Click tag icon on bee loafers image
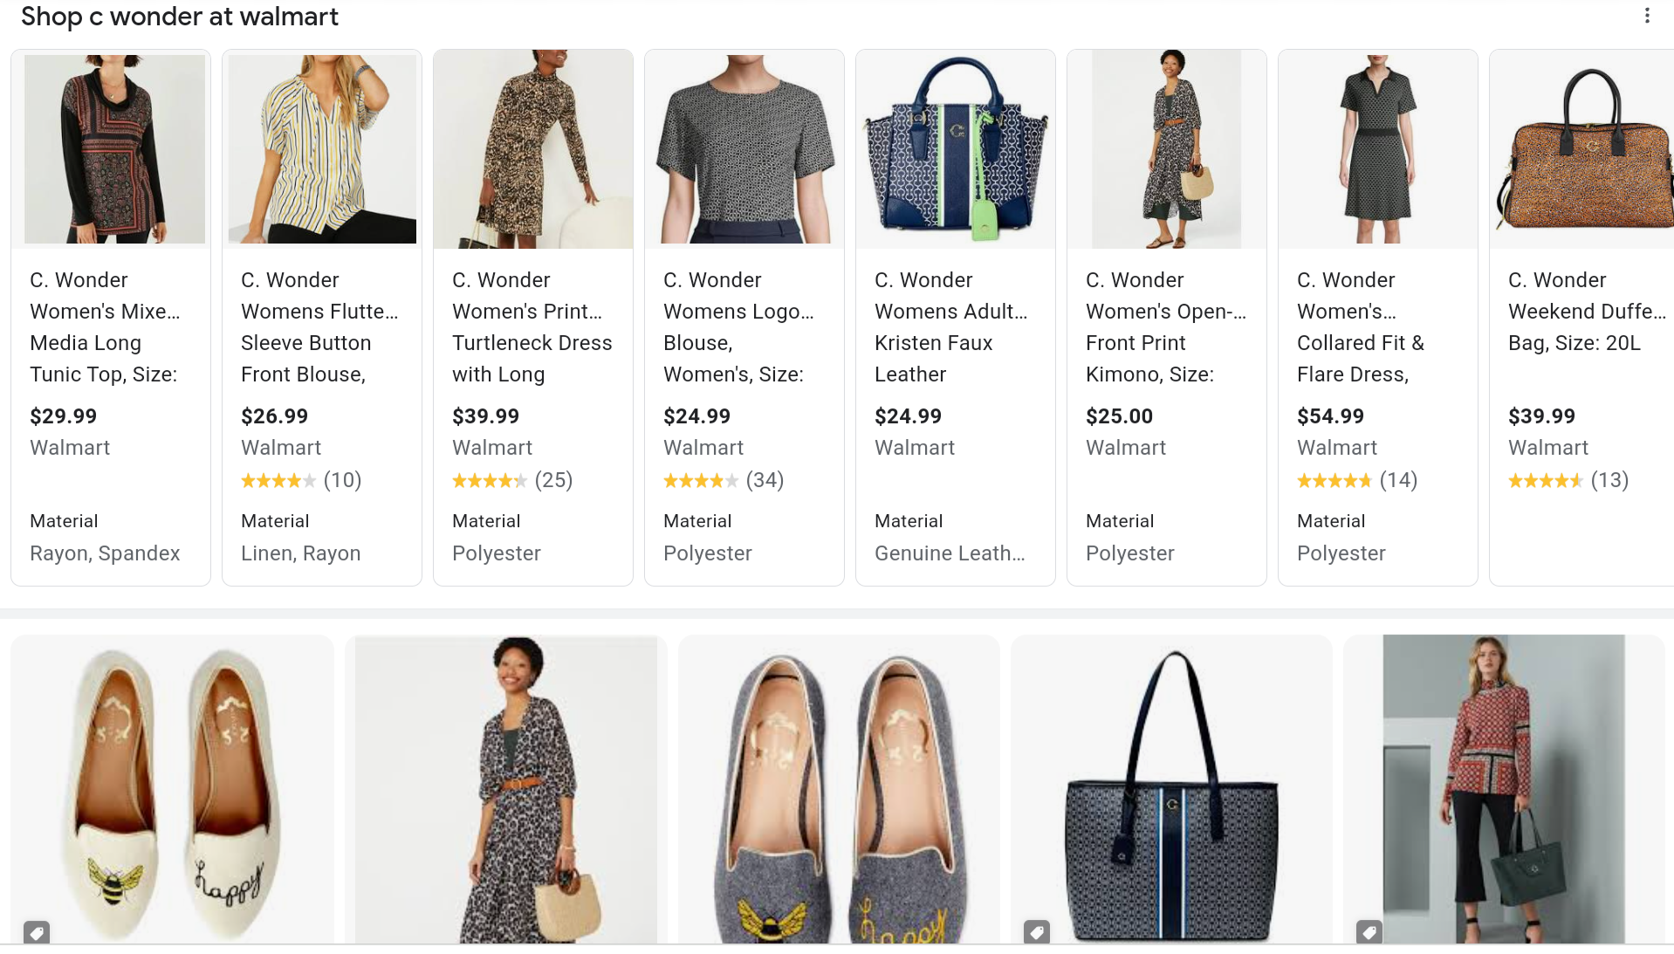This screenshot has height=954, width=1674. pos(37,931)
